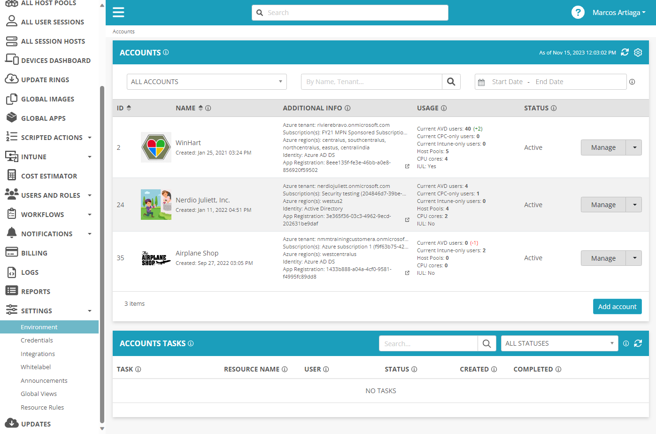The height and width of the screenshot is (434, 656).
Task: Click the Airplane Shop logo thumbnail
Action: coord(156,258)
